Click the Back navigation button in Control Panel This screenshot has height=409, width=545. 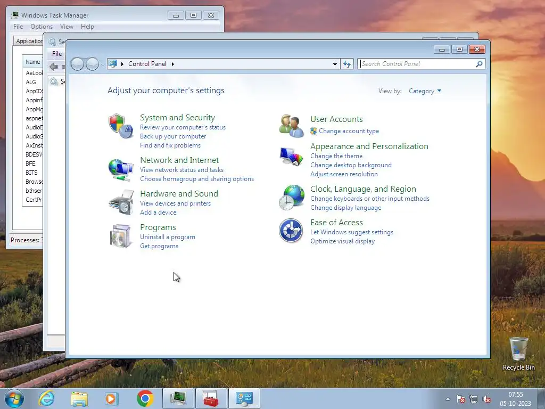tap(77, 64)
